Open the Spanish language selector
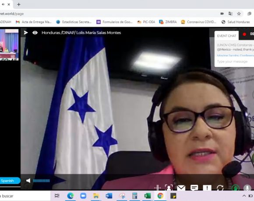The width and height of the screenshot is (254, 201). (x=10, y=180)
